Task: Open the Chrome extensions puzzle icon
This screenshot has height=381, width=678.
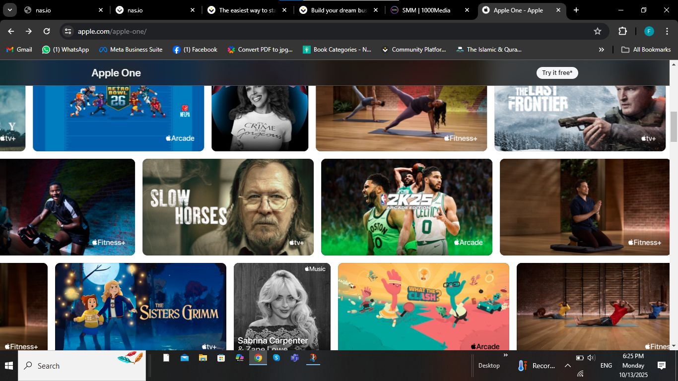Action: point(622,31)
